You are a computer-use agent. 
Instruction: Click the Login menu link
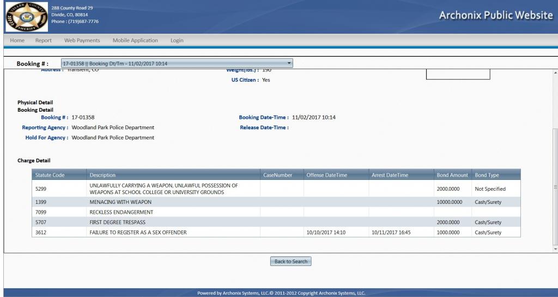point(177,40)
